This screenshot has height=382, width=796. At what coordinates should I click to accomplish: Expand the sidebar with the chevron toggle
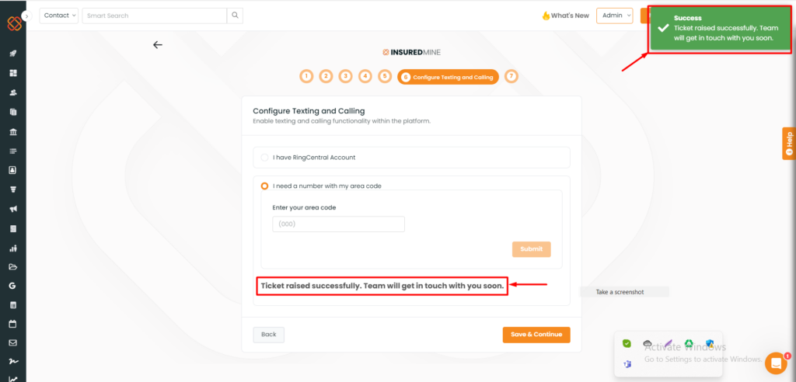[x=27, y=16]
